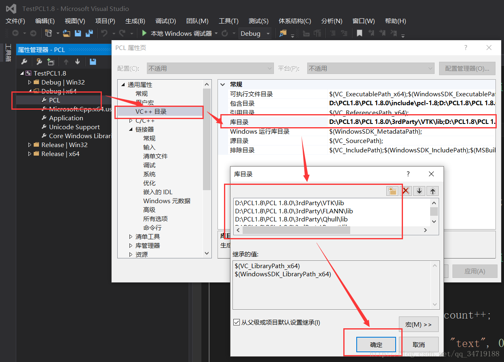
Task: Move property sheet down arrow in 属性管理器
Action: pos(78,62)
